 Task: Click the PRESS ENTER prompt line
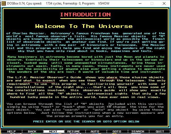click(x=86, y=121)
